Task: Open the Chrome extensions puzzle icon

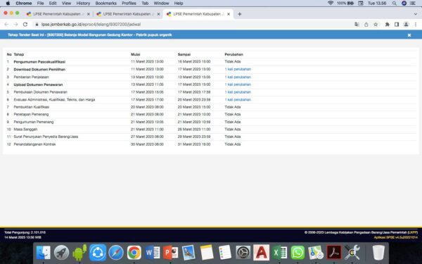Action: click(x=388, y=24)
